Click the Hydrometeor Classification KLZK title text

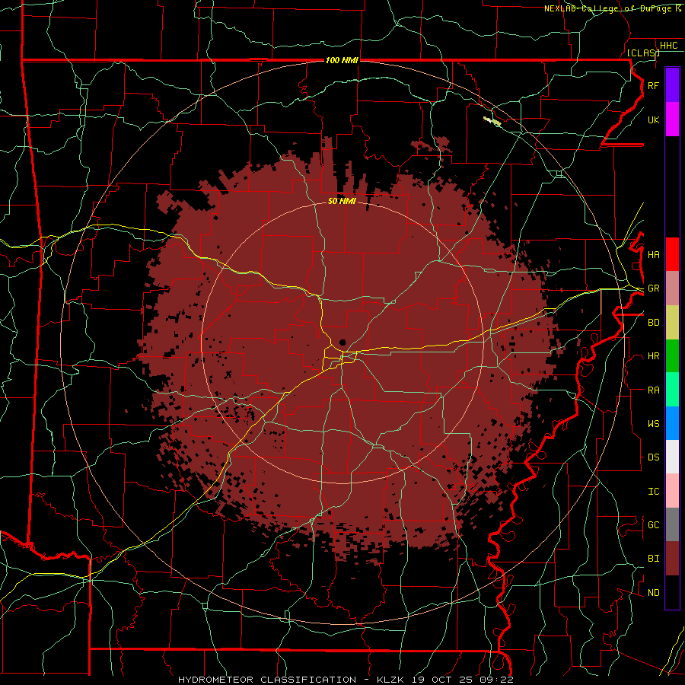(346, 680)
